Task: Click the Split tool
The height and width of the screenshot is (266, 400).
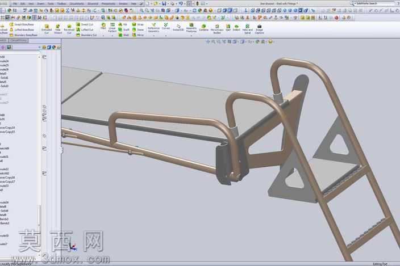Action: [x=228, y=28]
